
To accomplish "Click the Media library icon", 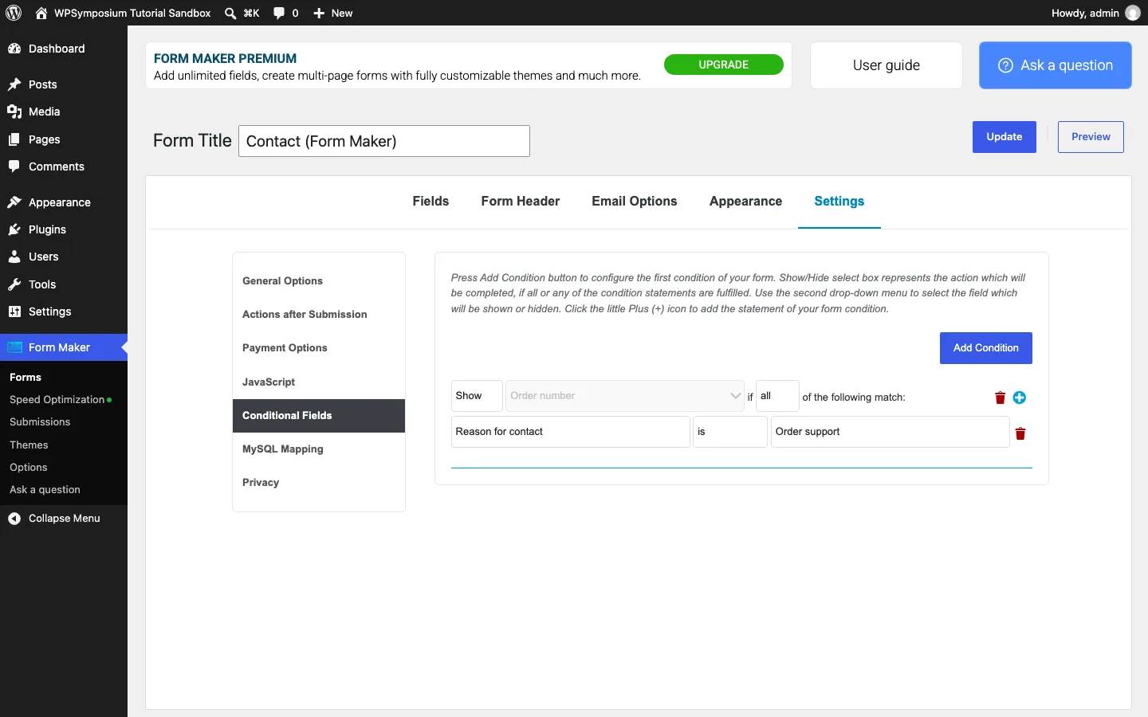I will pos(14,112).
